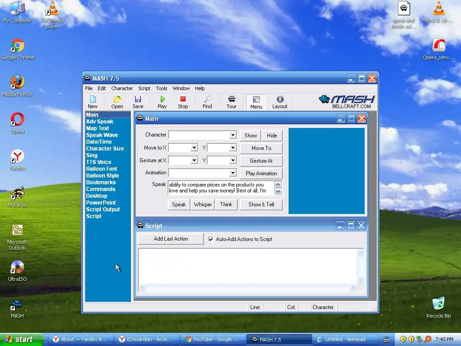Expand the Animation dropdown
The width and height of the screenshot is (461, 346).
[x=233, y=173]
